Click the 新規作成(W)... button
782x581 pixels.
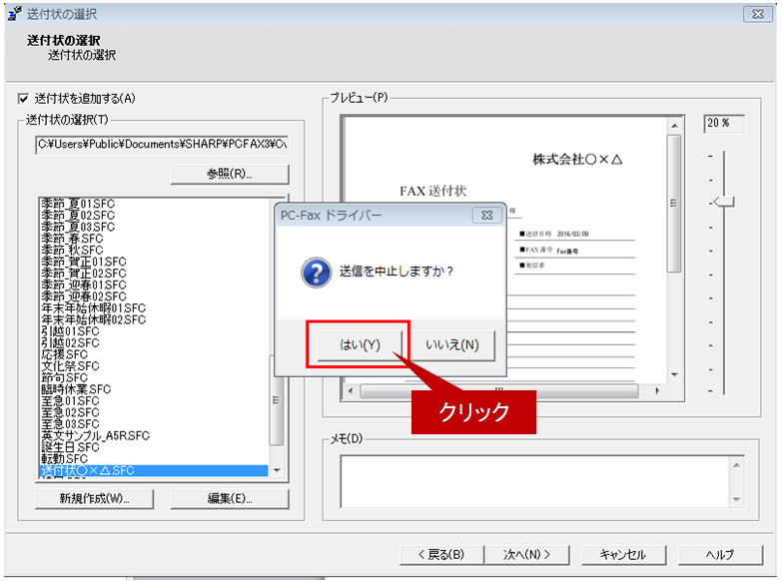94,499
